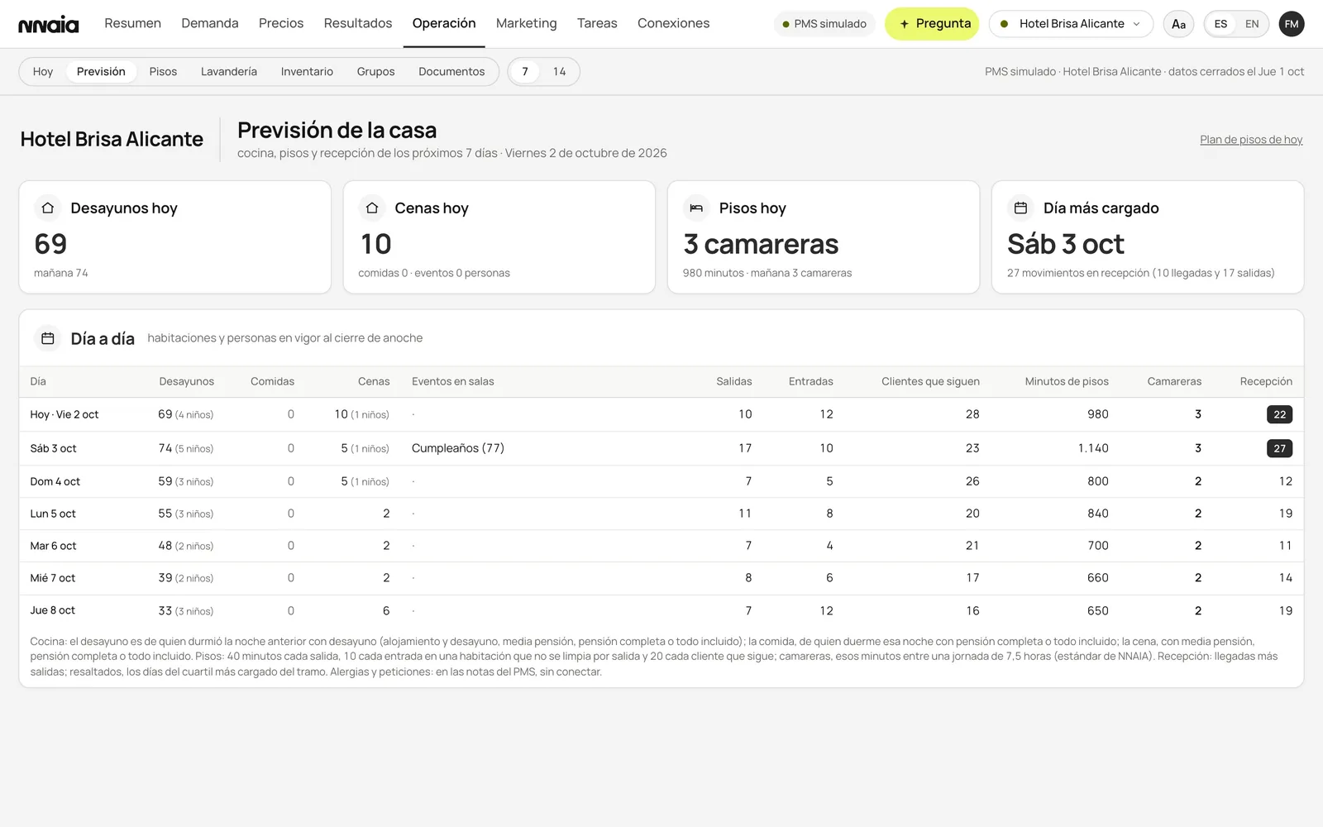
Task: Click the Dom 4 oct row label
Action: (x=55, y=481)
